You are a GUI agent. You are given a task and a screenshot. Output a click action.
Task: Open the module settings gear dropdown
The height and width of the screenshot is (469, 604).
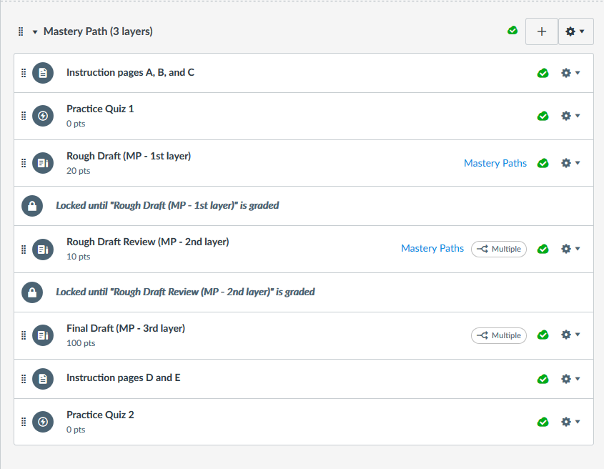click(575, 31)
